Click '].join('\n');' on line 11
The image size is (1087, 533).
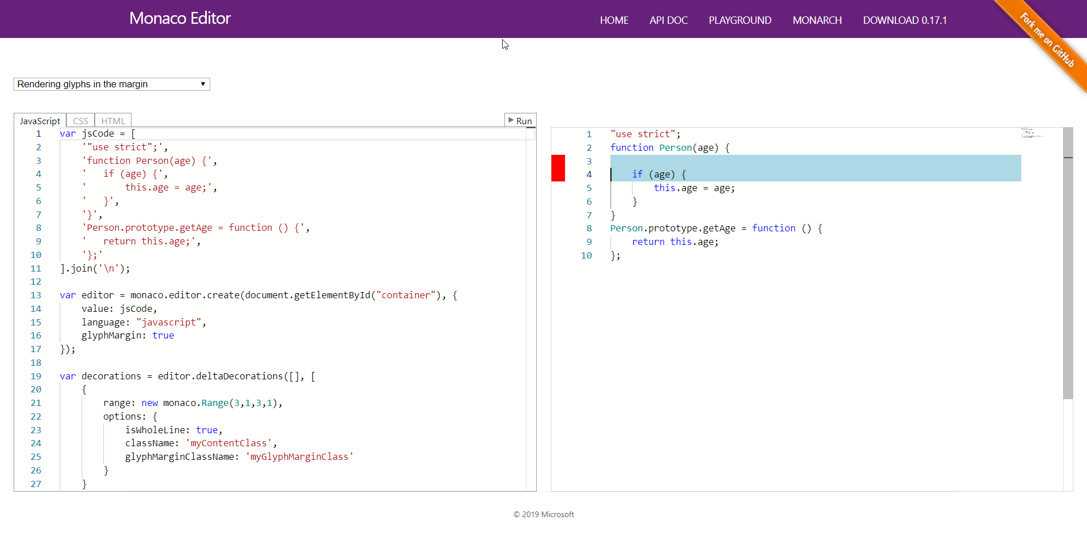[x=95, y=269]
